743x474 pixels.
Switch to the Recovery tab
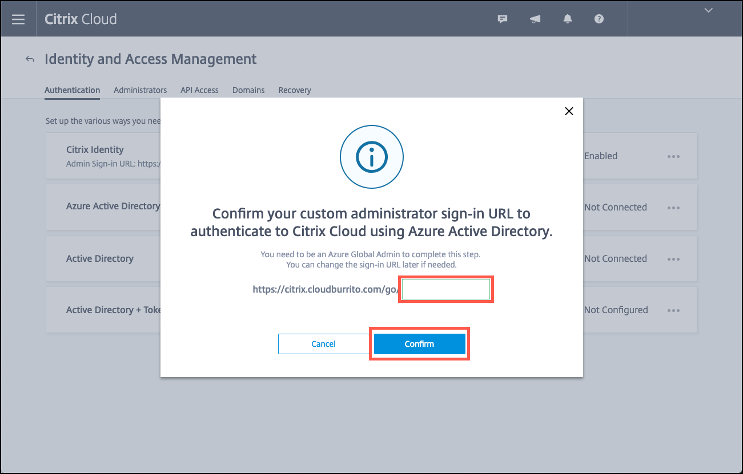(x=295, y=90)
